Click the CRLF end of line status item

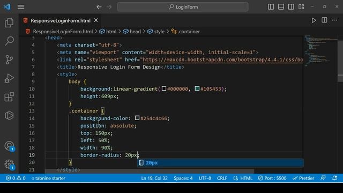pyautogui.click(x=222, y=178)
